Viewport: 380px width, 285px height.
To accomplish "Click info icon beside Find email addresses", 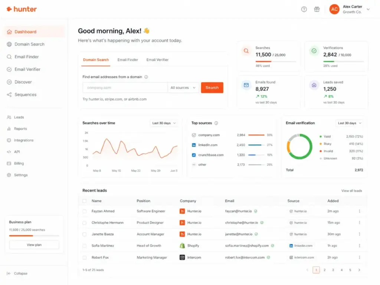I will click(146, 77).
